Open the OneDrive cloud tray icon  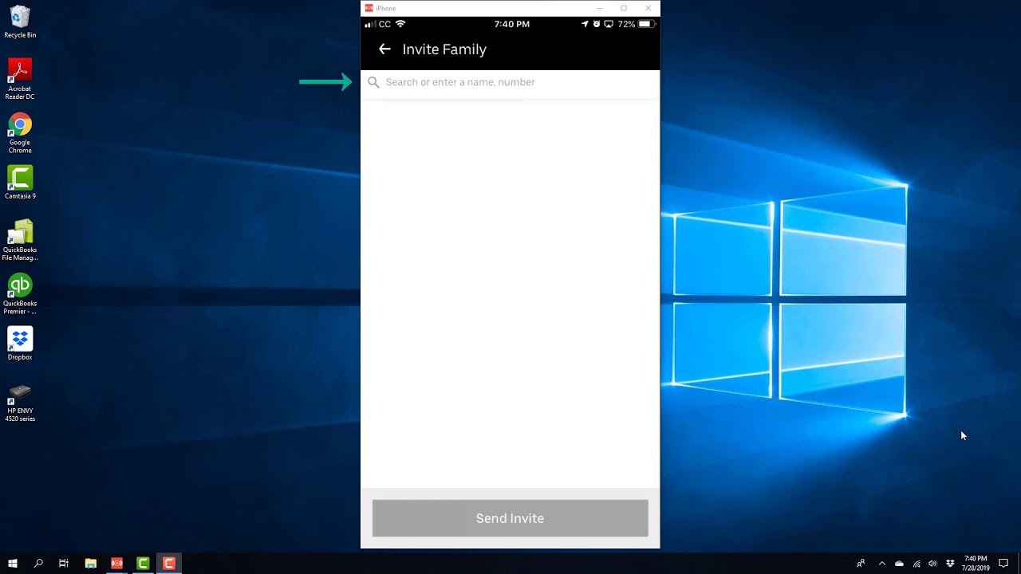pyautogui.click(x=900, y=564)
